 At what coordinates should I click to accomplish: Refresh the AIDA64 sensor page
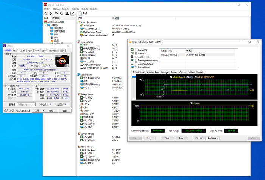coord(62,13)
